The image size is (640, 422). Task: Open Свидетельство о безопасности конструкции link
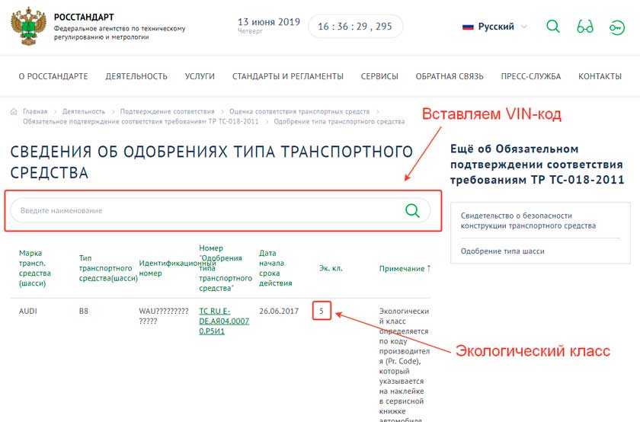click(x=527, y=220)
